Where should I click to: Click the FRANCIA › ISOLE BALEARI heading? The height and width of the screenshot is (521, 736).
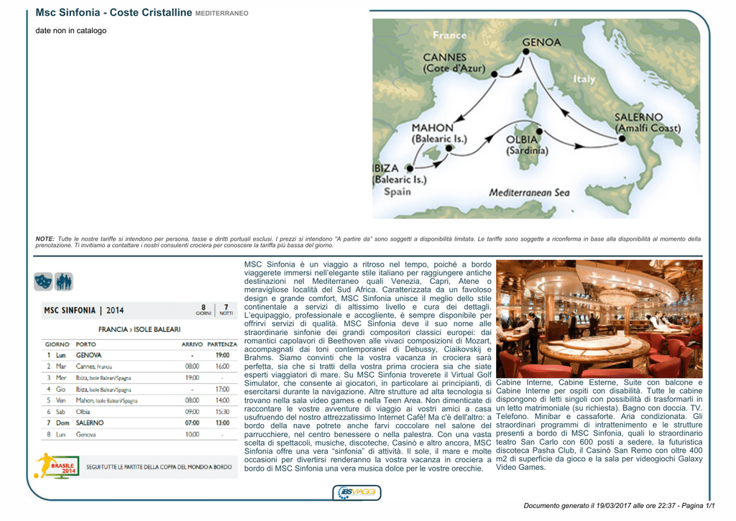[139, 330]
